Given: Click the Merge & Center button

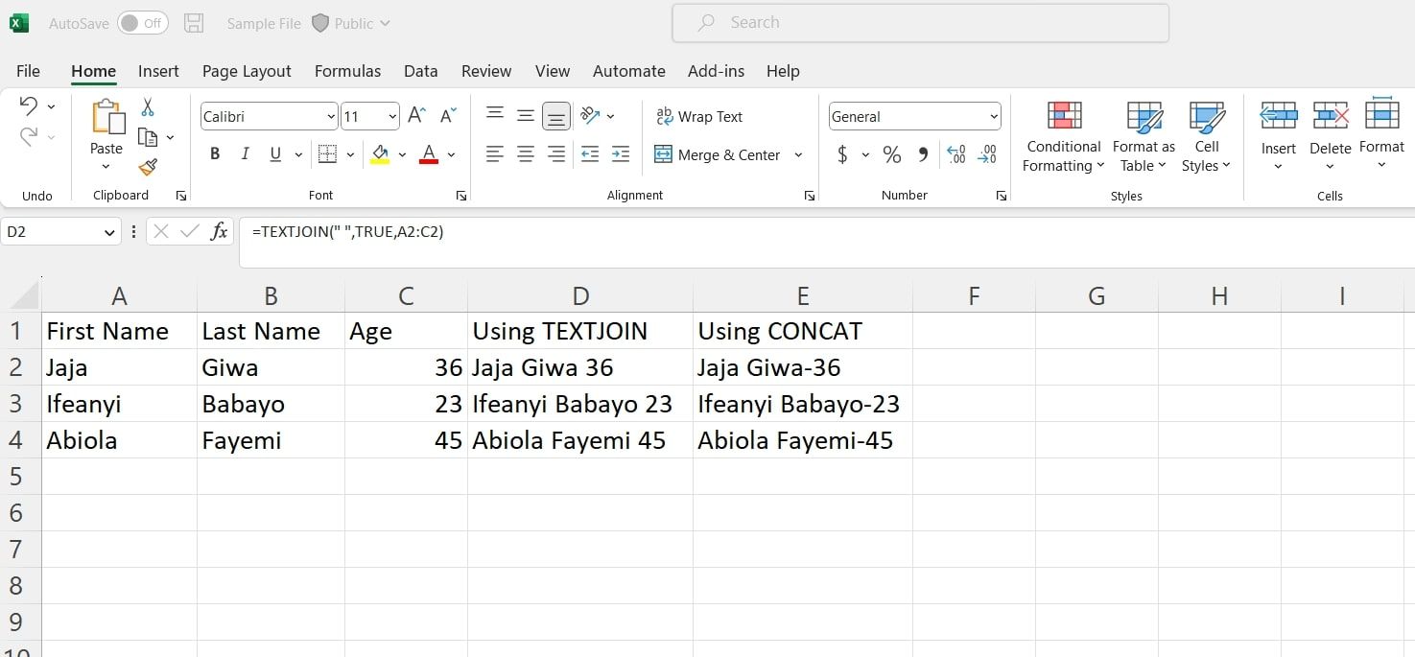Looking at the screenshot, I should (x=718, y=154).
